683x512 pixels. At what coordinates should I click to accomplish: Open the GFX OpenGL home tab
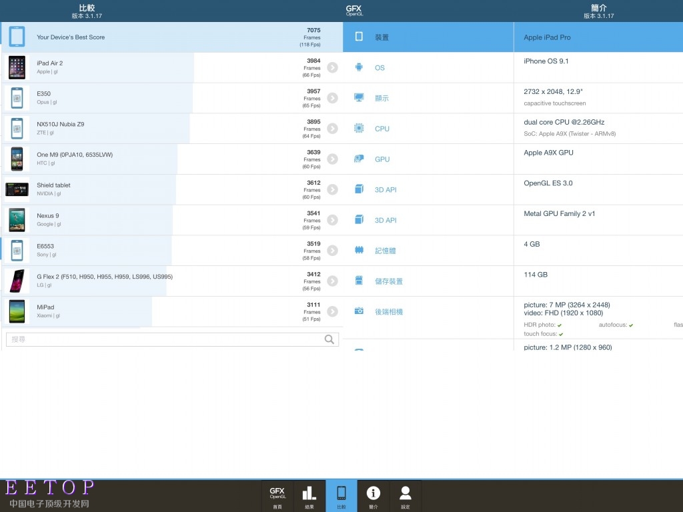[277, 497]
